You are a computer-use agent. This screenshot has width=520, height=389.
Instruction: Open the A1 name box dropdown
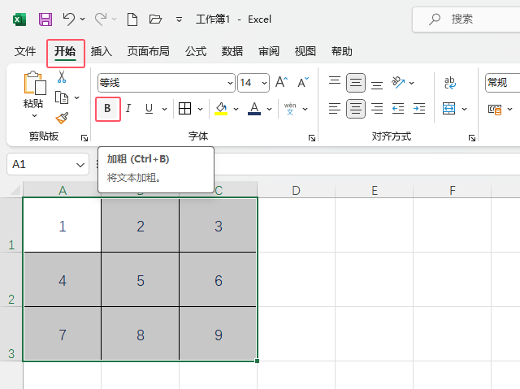pos(80,165)
